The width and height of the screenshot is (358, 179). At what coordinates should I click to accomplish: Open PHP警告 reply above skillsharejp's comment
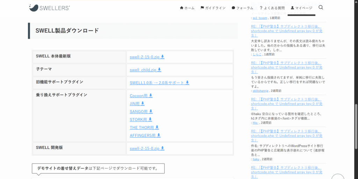tap(287, 67)
